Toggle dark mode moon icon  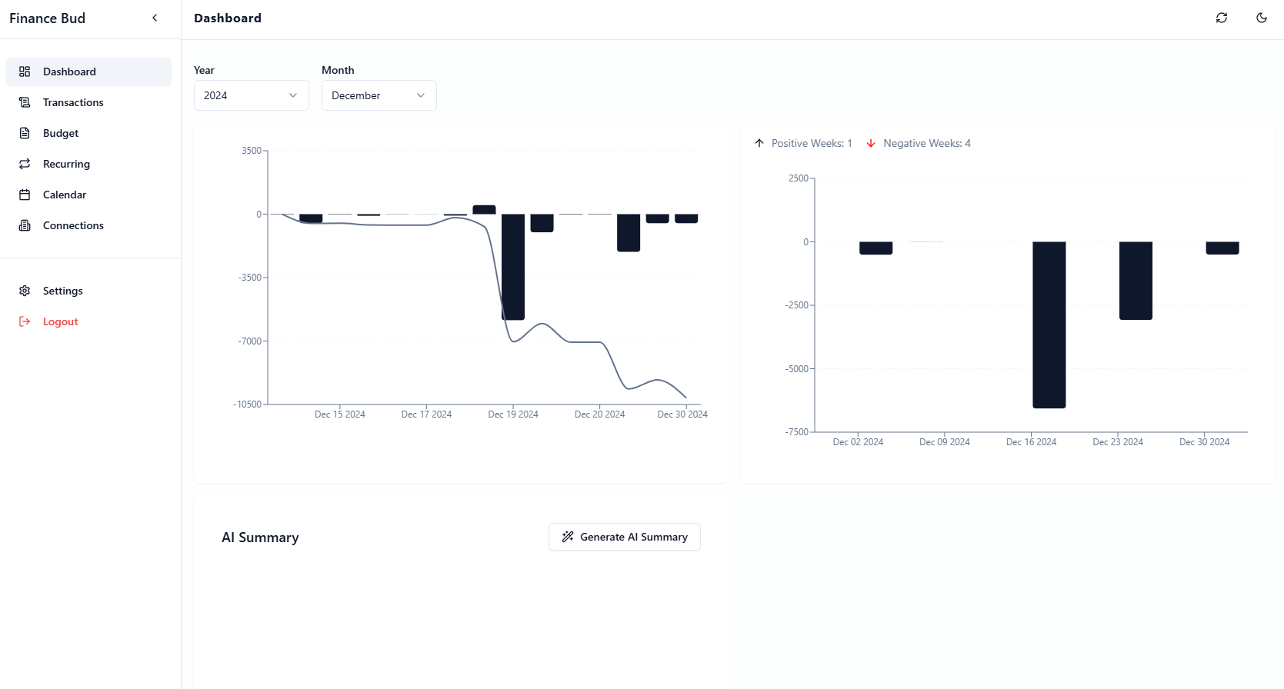point(1262,18)
